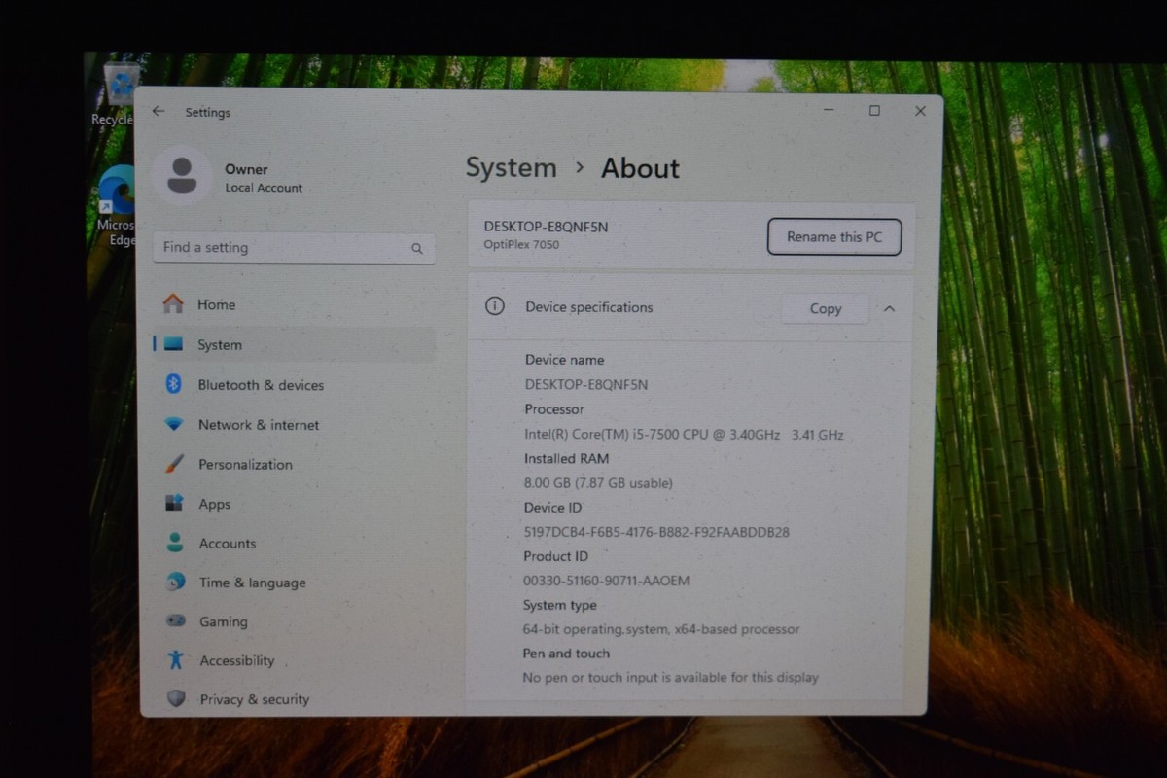Image resolution: width=1167 pixels, height=778 pixels.
Task: Open Time & language settings
Action: click(x=294, y=583)
